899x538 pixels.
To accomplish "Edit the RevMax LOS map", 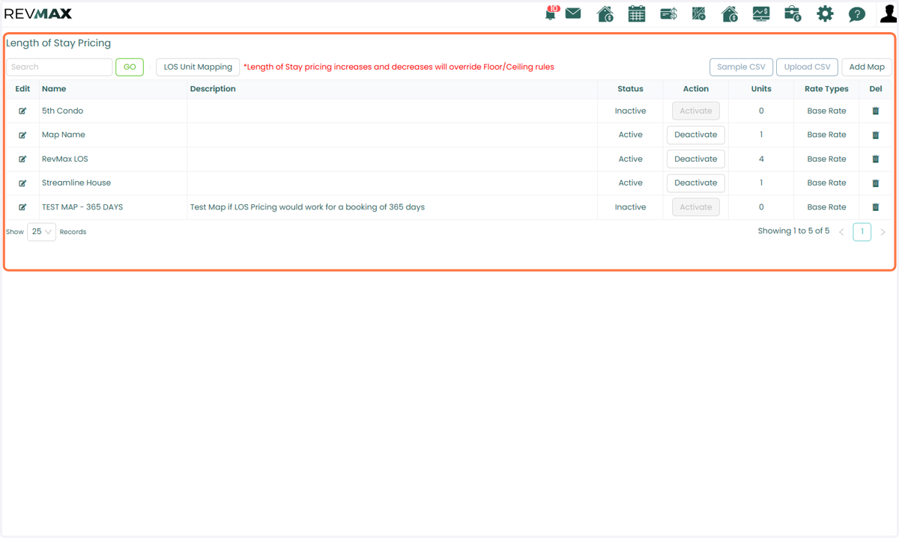I will pos(22,159).
